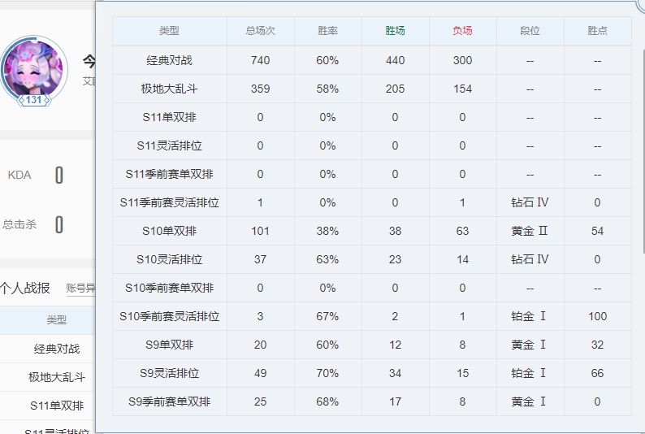Click the 胜率 column header
Viewport: 645px width, 434px height.
[327, 30]
